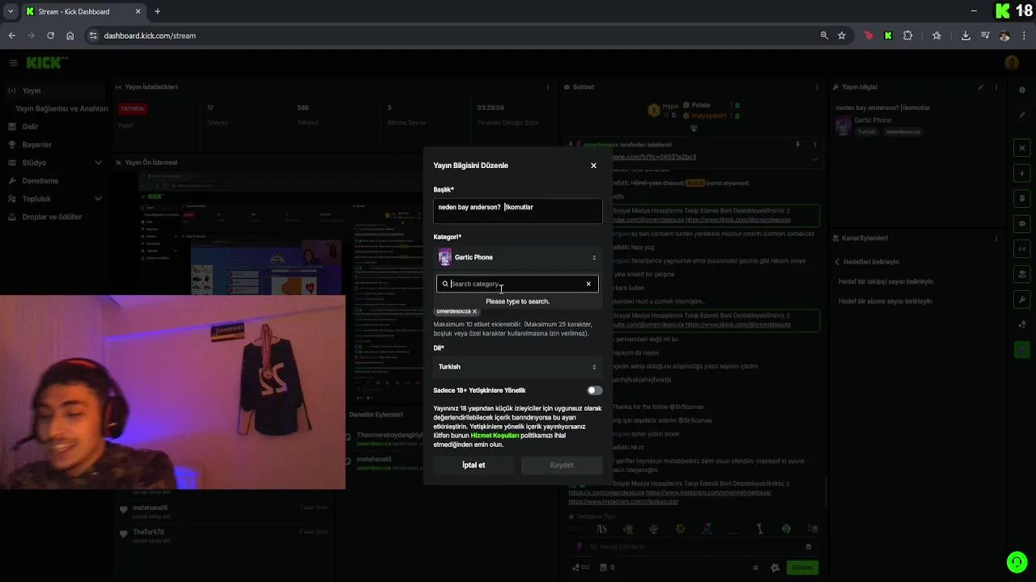Click the chat bubble icon in right rail
The width and height of the screenshot is (1036, 582).
click(x=1022, y=224)
